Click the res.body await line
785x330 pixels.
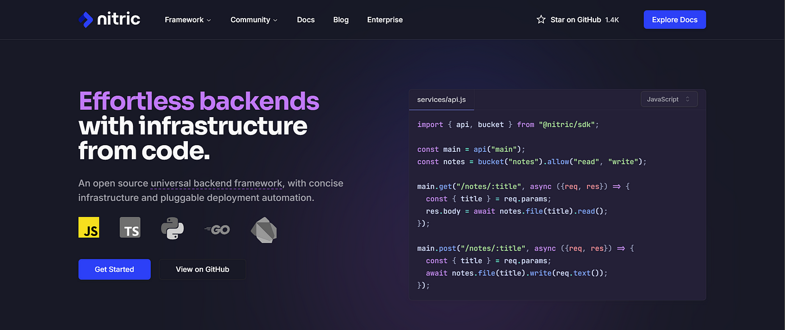coord(517,211)
